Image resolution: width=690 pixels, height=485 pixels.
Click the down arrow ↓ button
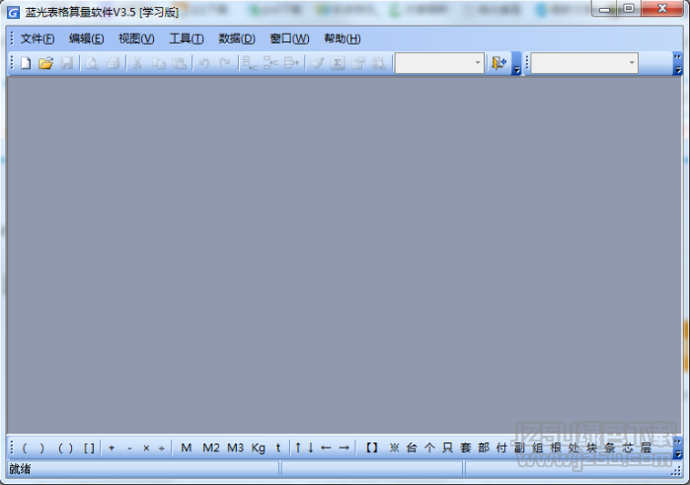coord(311,448)
